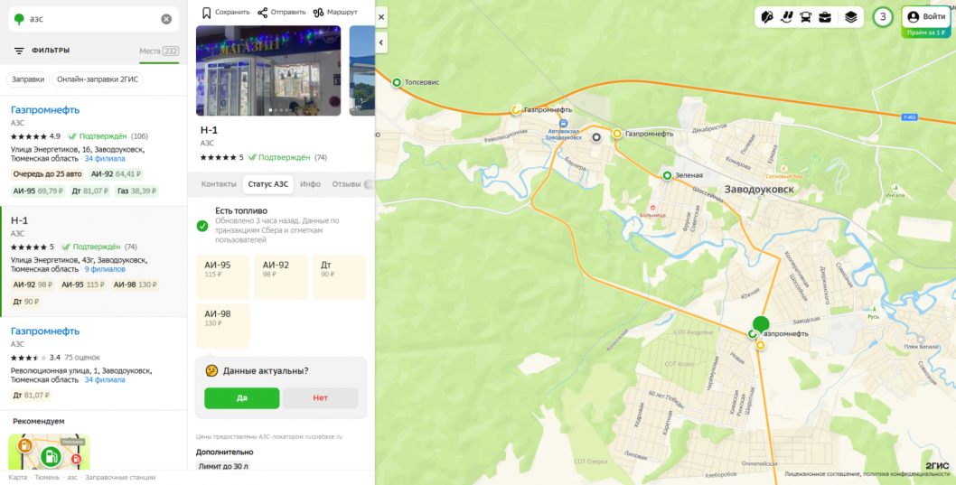Collapse the side panel with the arrow
Image resolution: width=956 pixels, height=485 pixels.
(x=381, y=42)
